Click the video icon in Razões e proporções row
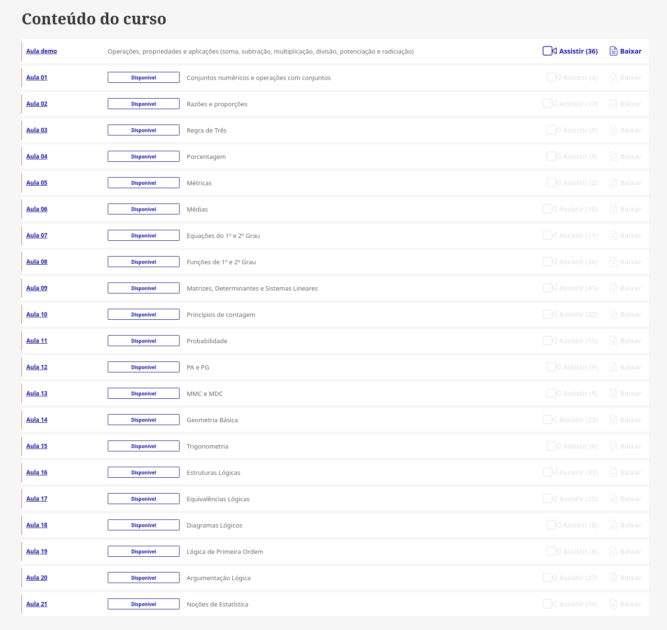Image resolution: width=667 pixels, height=630 pixels. click(549, 104)
